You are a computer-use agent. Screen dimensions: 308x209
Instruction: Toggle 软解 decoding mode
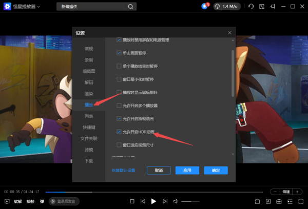[18, 201]
